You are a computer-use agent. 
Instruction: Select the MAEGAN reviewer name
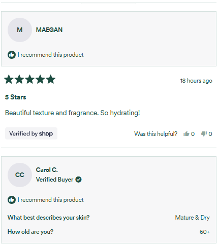[49, 30]
